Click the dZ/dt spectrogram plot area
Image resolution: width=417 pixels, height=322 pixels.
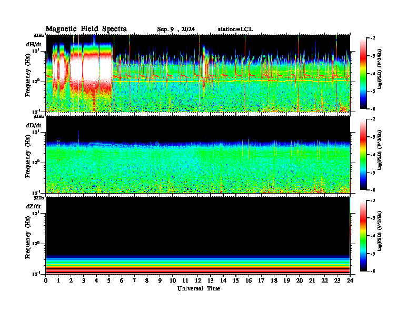coord(198,235)
